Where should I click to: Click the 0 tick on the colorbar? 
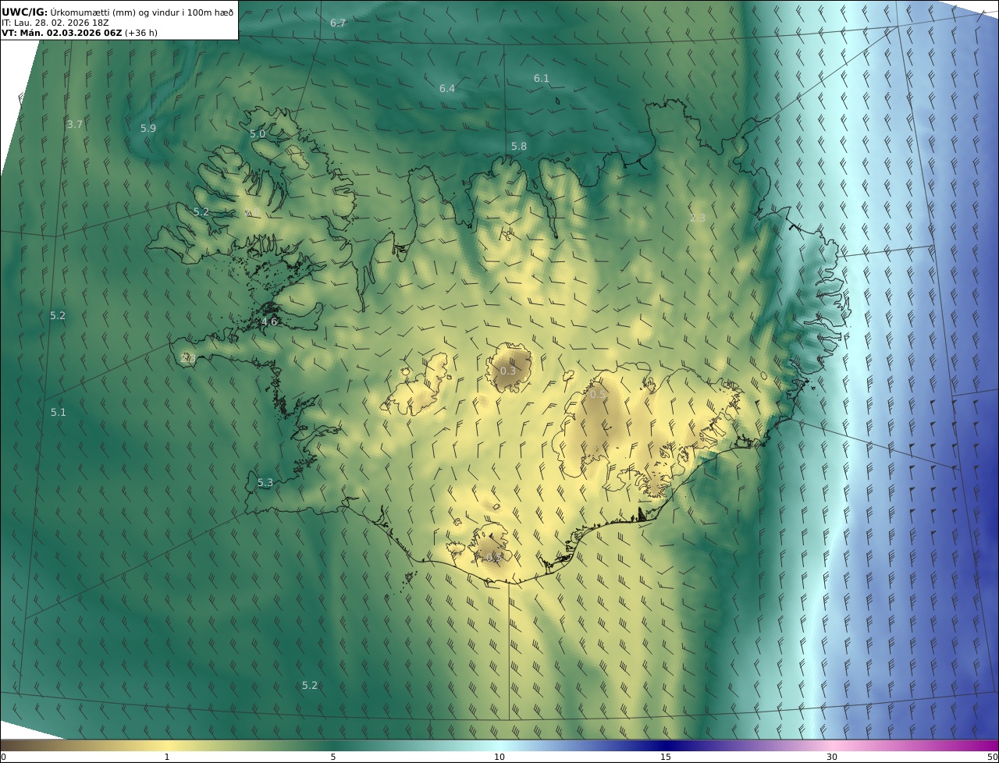(3, 757)
